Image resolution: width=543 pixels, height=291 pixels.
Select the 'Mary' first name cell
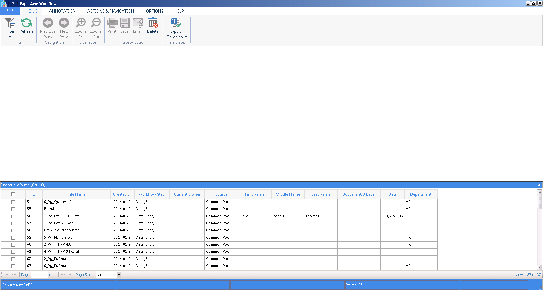[x=255, y=216]
